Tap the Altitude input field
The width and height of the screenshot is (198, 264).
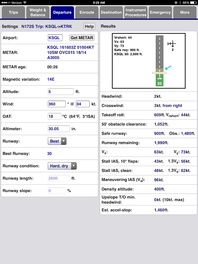(61, 92)
